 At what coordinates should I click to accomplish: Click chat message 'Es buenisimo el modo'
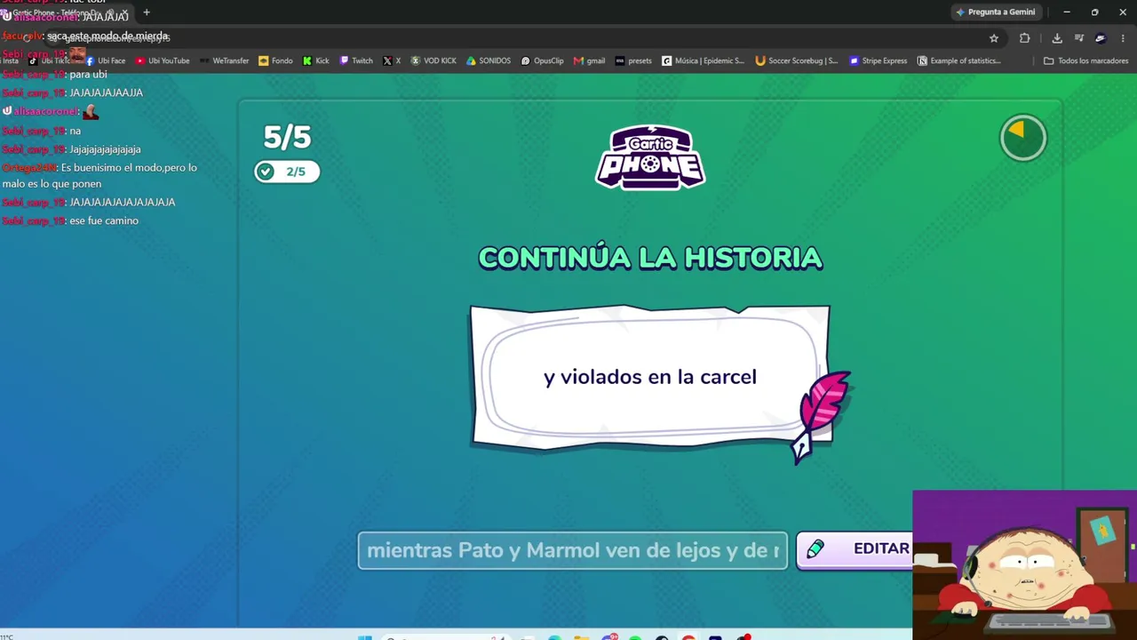(99, 175)
